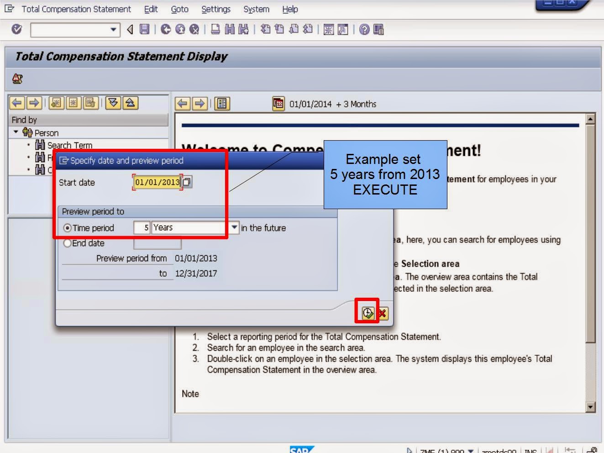This screenshot has width=604, height=453.
Task: Click the Create New Session icon
Action: [329, 29]
